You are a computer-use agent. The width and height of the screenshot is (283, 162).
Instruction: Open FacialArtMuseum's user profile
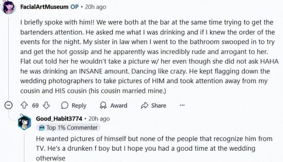click(45, 7)
